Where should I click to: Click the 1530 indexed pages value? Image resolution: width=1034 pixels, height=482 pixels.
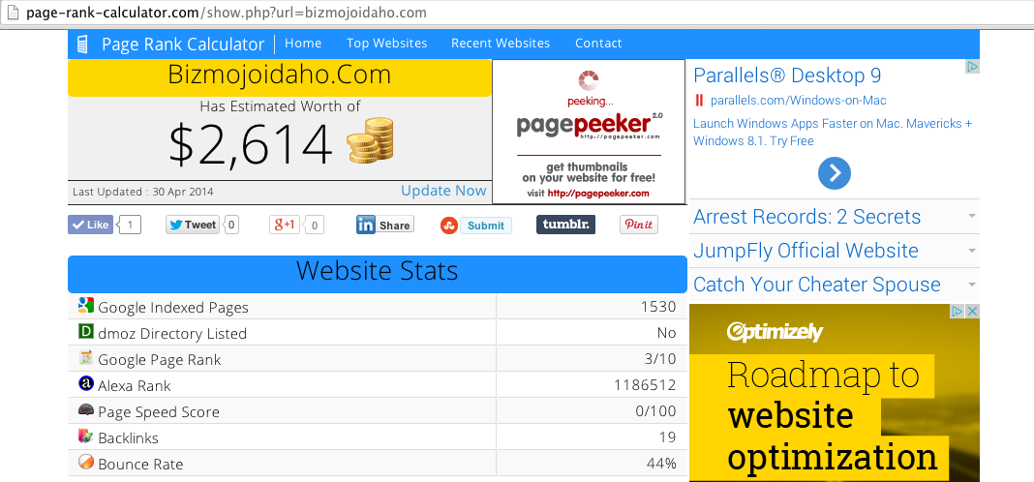coord(658,307)
